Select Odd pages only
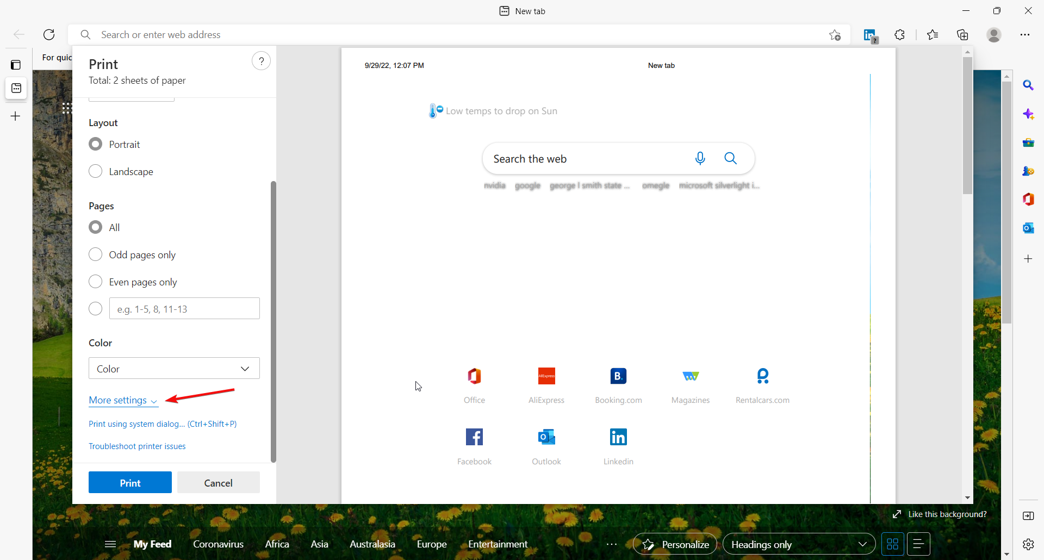Screen dimensions: 1044x560 (x=95, y=254)
